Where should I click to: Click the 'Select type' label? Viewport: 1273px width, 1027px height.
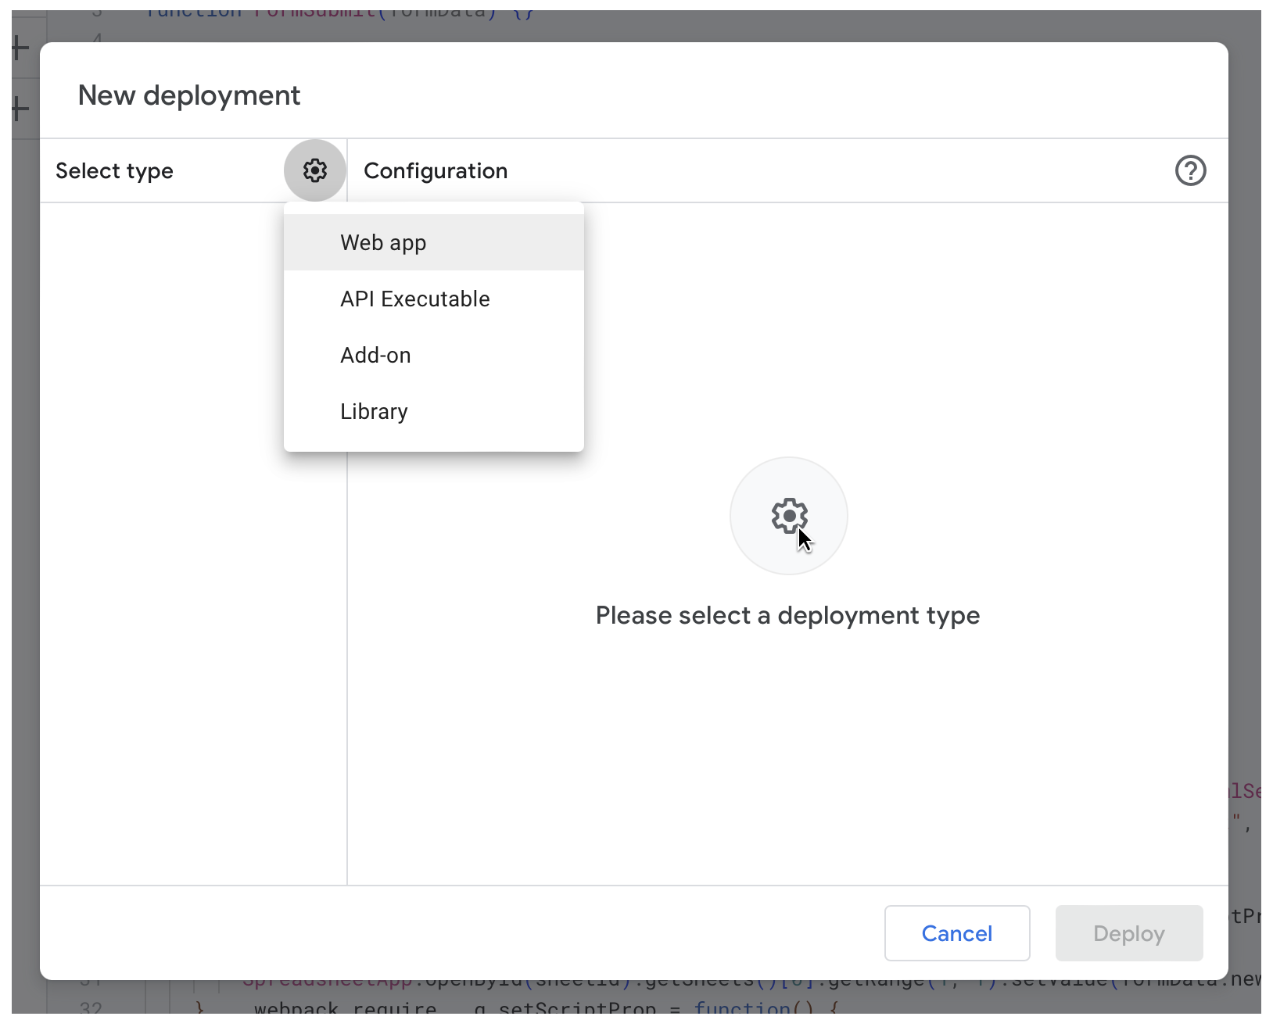pyautogui.click(x=114, y=171)
